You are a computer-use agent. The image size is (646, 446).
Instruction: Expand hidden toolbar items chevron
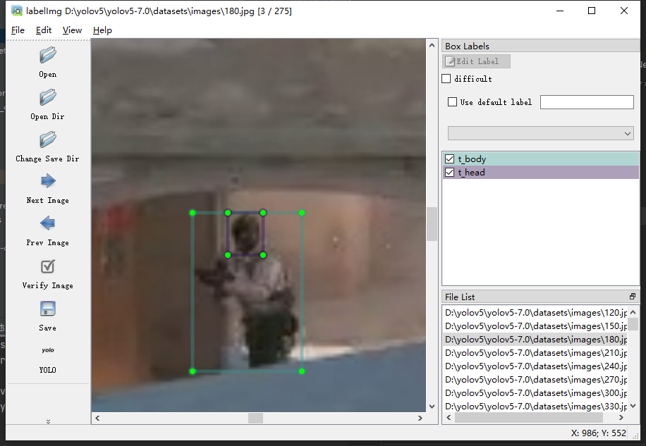(x=48, y=421)
